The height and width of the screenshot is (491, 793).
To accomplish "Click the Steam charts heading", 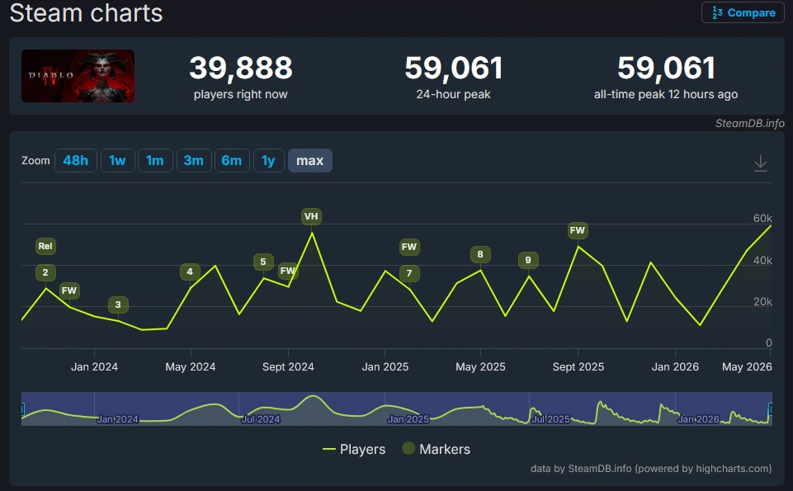I will 87,12.
